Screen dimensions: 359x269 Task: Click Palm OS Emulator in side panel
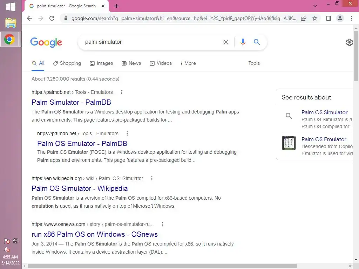pos(324,139)
